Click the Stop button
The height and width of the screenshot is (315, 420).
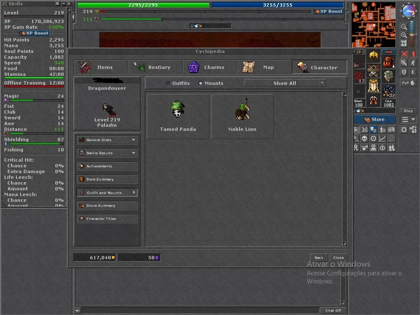pos(409,111)
